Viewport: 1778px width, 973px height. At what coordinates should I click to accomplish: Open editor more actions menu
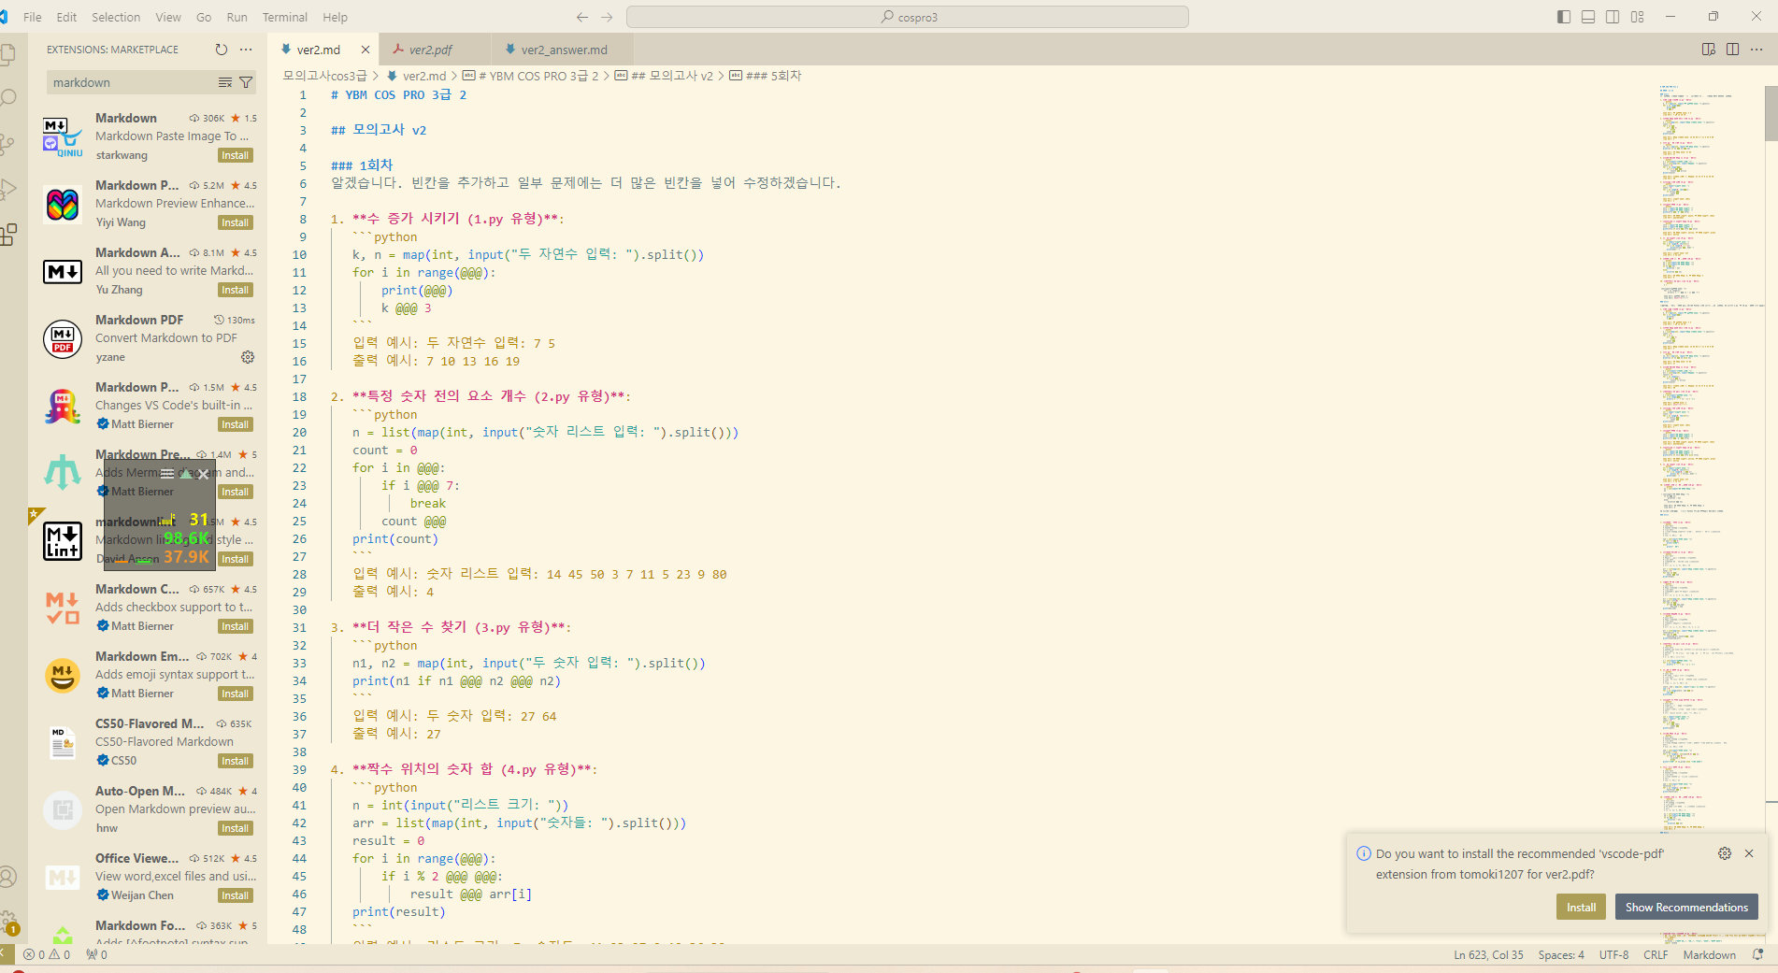coord(1756,50)
